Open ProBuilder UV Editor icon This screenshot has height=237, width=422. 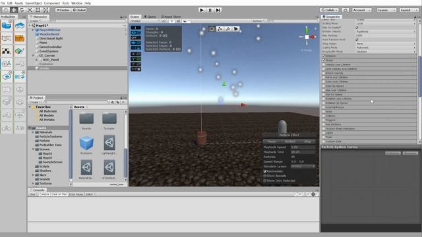point(7,38)
